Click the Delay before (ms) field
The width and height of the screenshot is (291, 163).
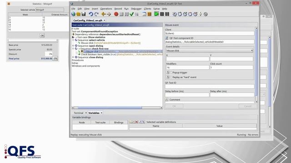coord(187,95)
